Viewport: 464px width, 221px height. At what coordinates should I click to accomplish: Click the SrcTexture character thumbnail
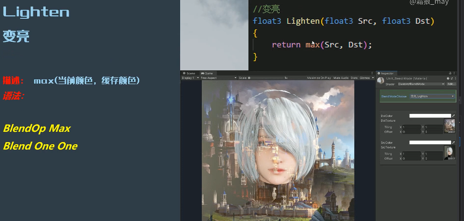pos(450,153)
